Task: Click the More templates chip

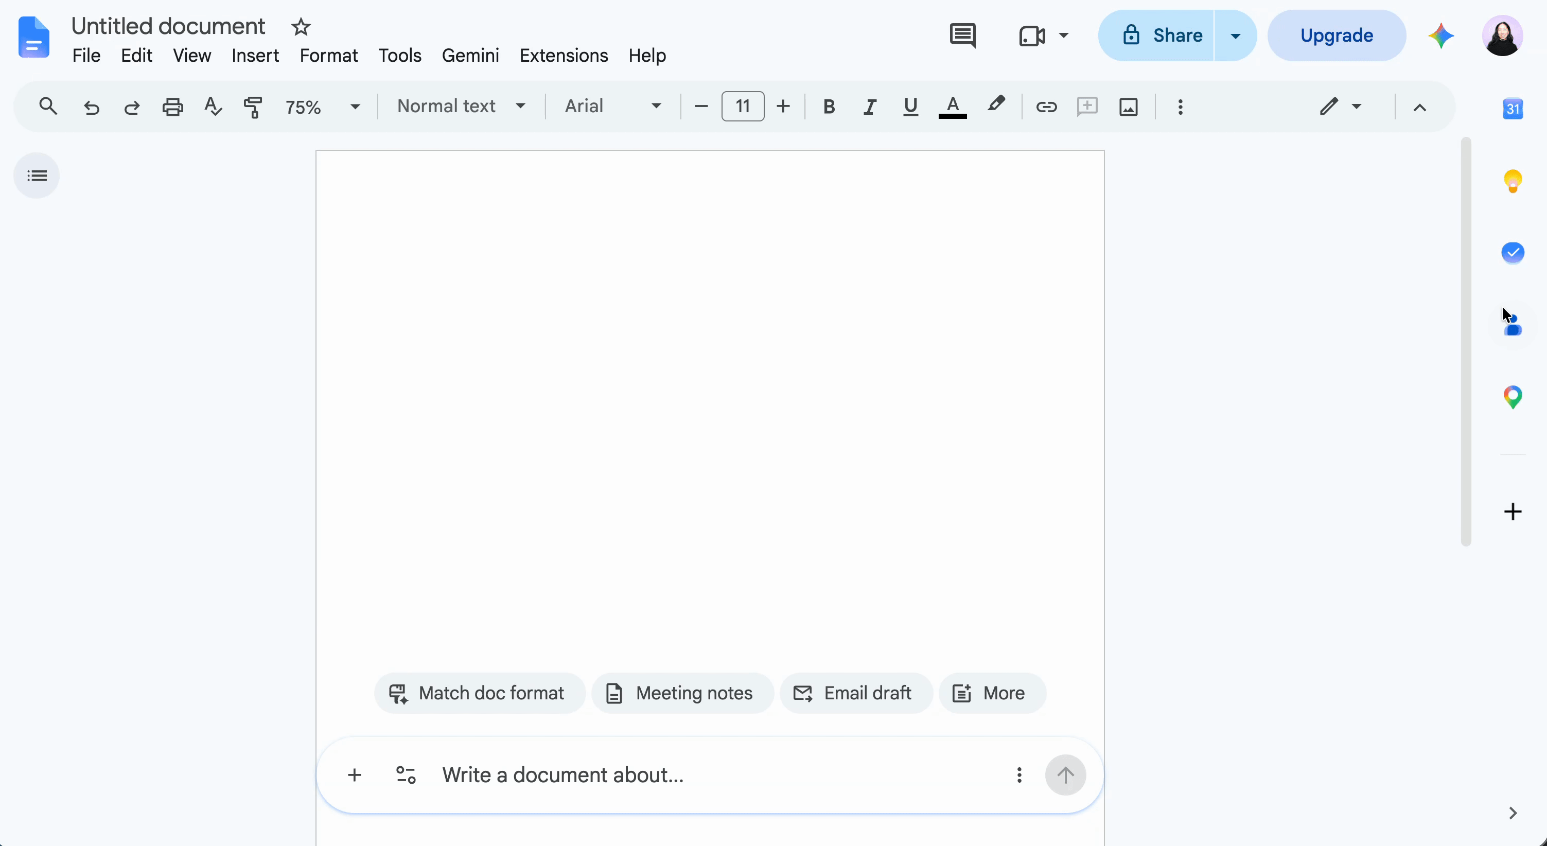Action: (992, 693)
